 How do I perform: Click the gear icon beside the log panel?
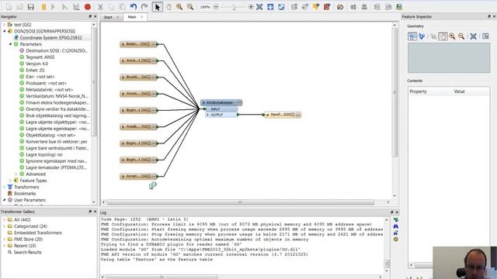395,239
